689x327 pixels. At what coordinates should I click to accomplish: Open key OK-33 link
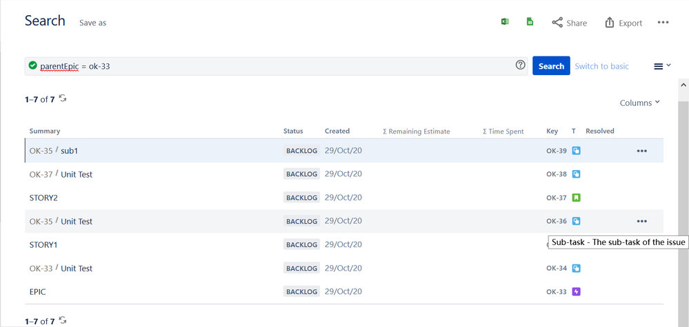pos(557,291)
